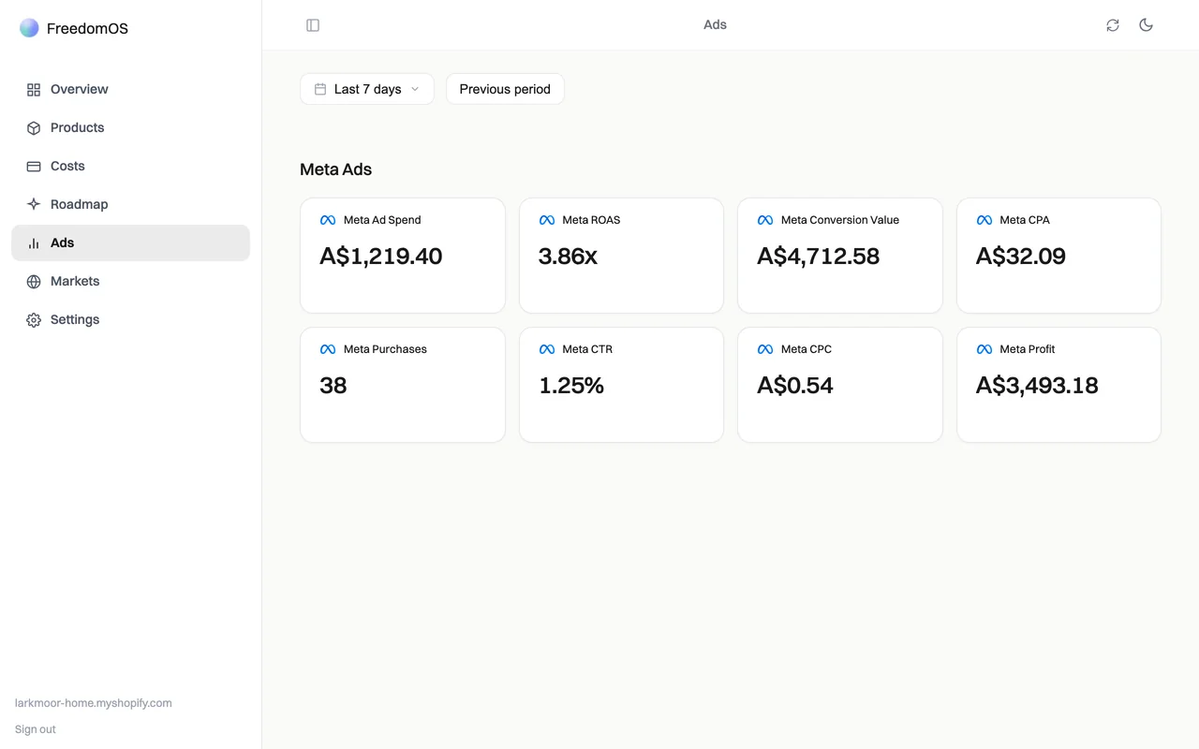Open the Costs section
This screenshot has height=749, width=1199.
130,167
